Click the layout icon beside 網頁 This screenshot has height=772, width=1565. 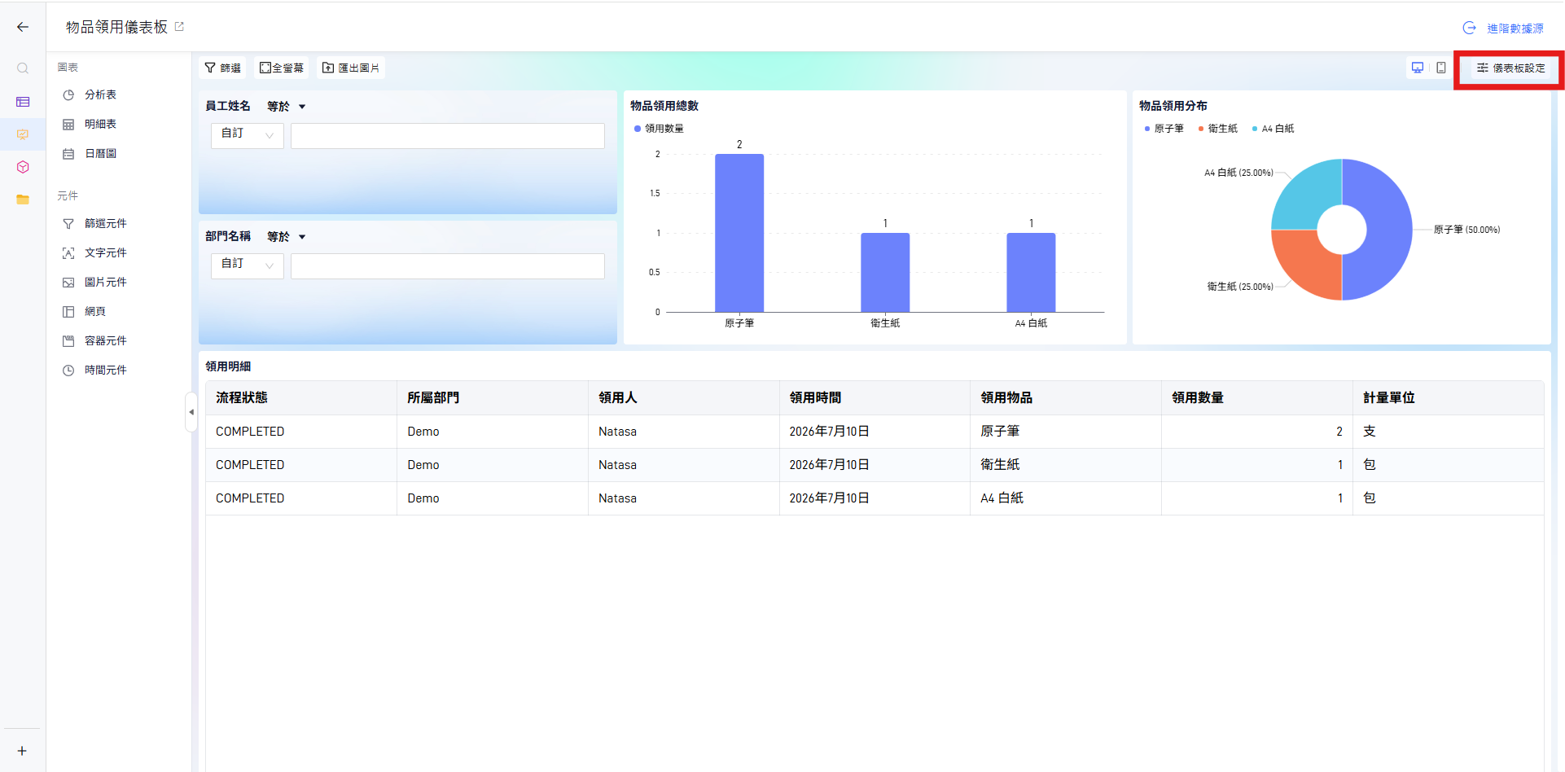(x=68, y=311)
